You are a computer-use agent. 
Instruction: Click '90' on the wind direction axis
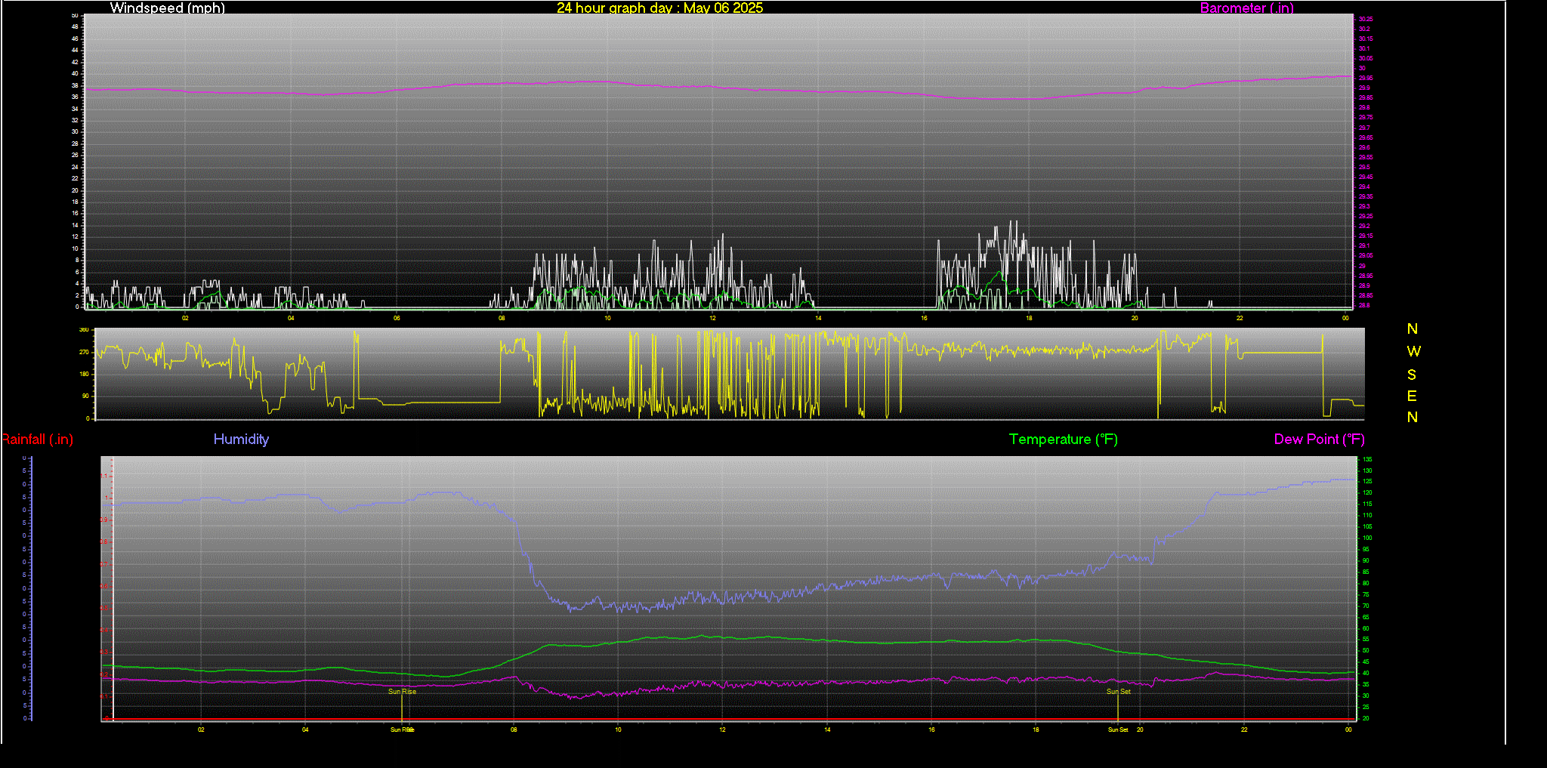86,396
